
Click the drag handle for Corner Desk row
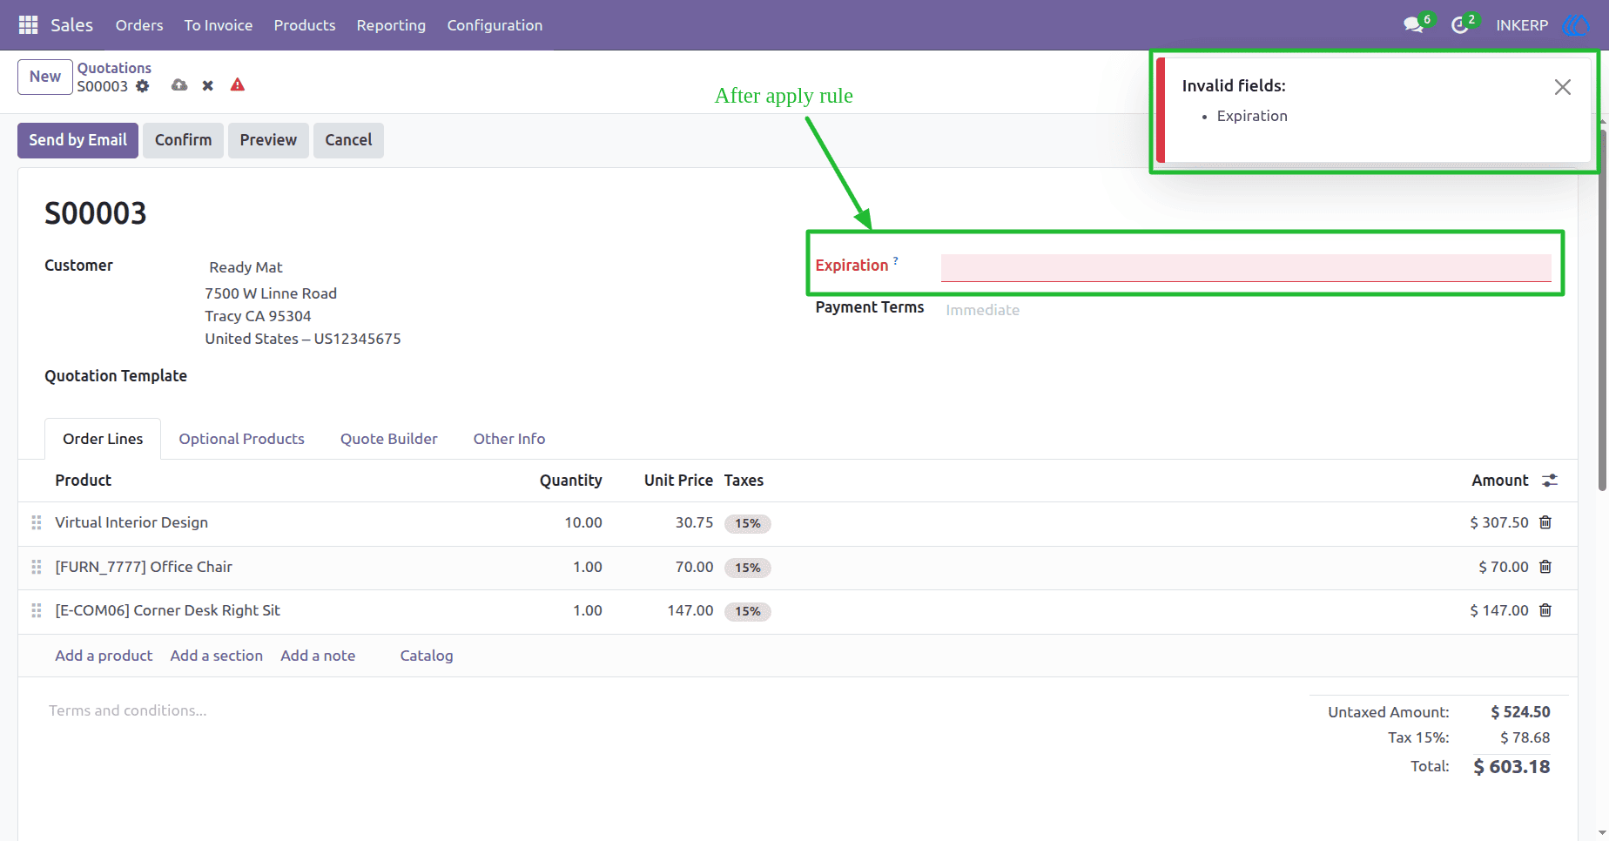pyautogui.click(x=37, y=610)
